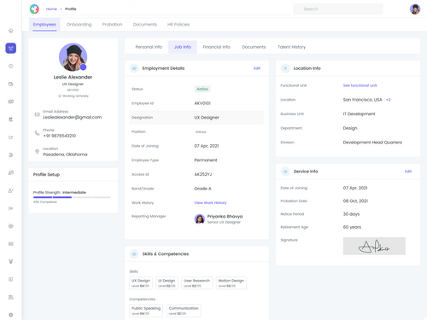Click the Access Id value AK252YJ
The image size is (427, 320).
(x=203, y=174)
